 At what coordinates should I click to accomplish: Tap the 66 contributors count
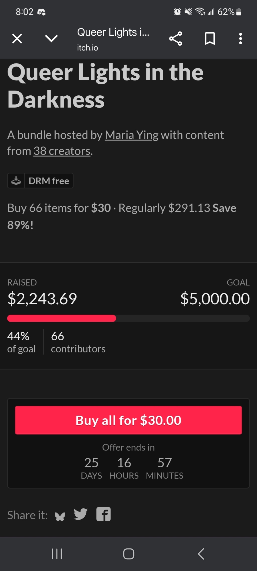pyautogui.click(x=78, y=342)
